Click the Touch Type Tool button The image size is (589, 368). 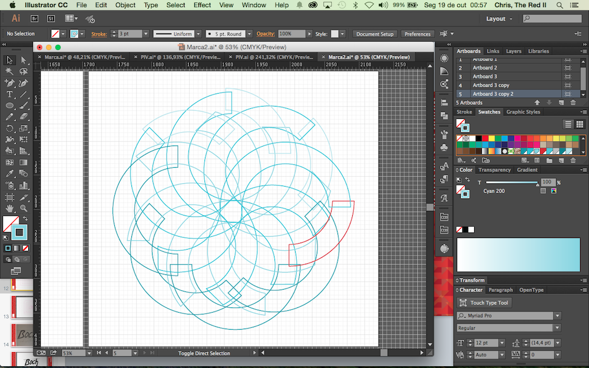coord(484,303)
